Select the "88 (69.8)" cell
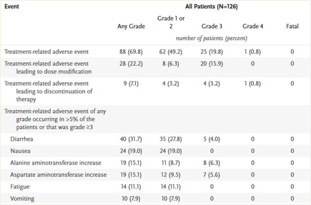 pos(131,51)
